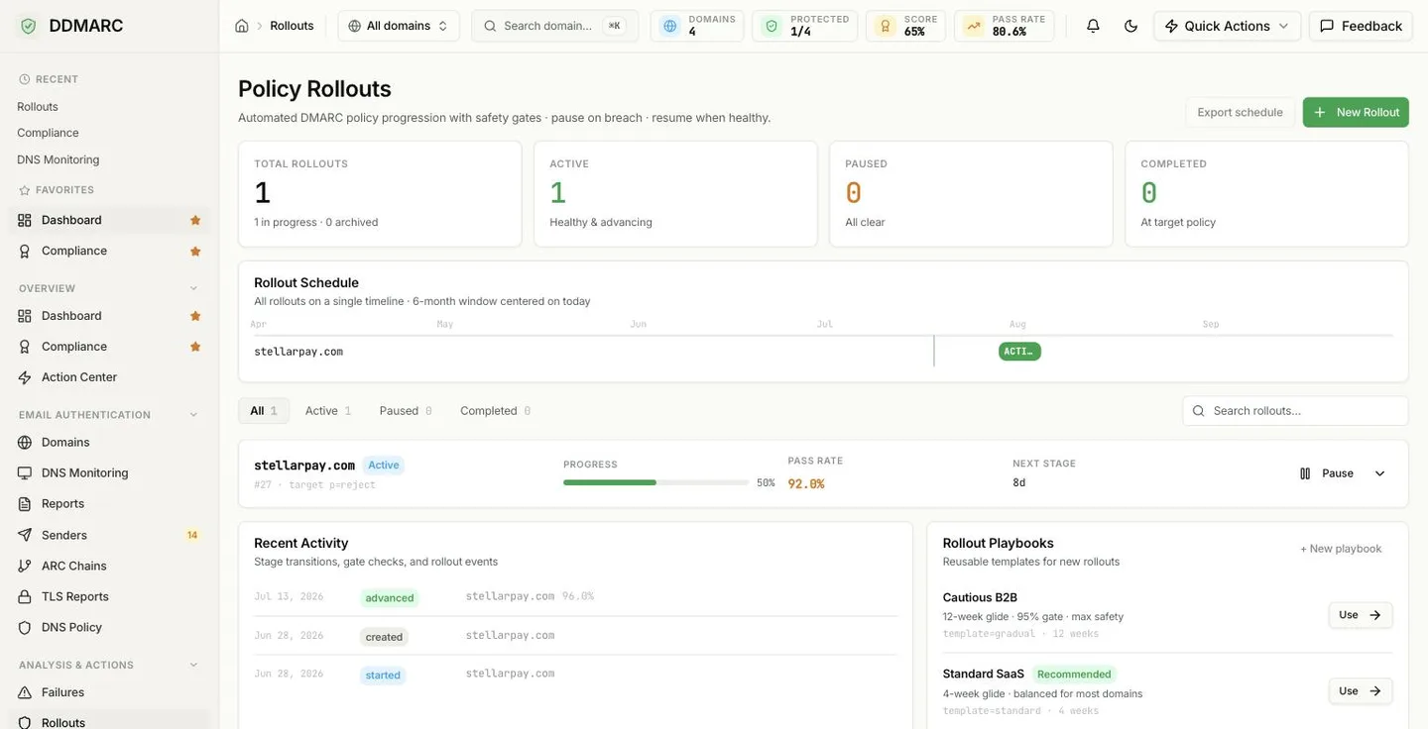Click Paused summary card
The image size is (1428, 729).
pos(971,194)
